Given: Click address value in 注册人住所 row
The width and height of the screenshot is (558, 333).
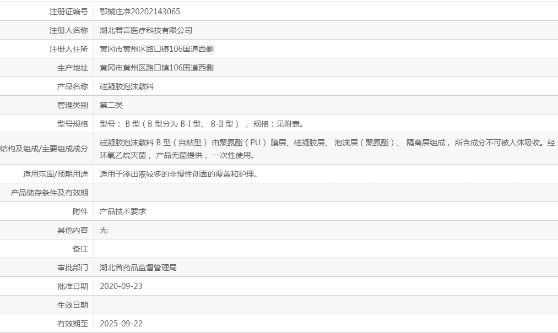Looking at the screenshot, I should tap(156, 49).
